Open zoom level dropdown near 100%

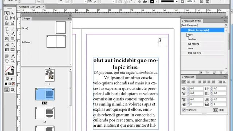pos(195,1)
